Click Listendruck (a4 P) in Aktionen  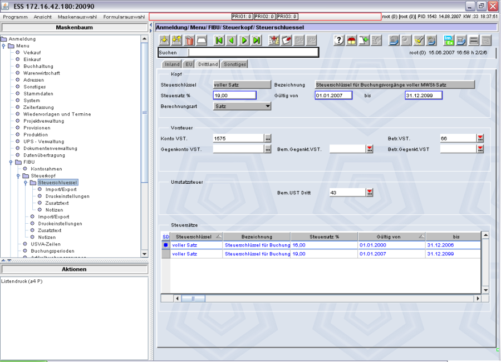tap(22, 281)
